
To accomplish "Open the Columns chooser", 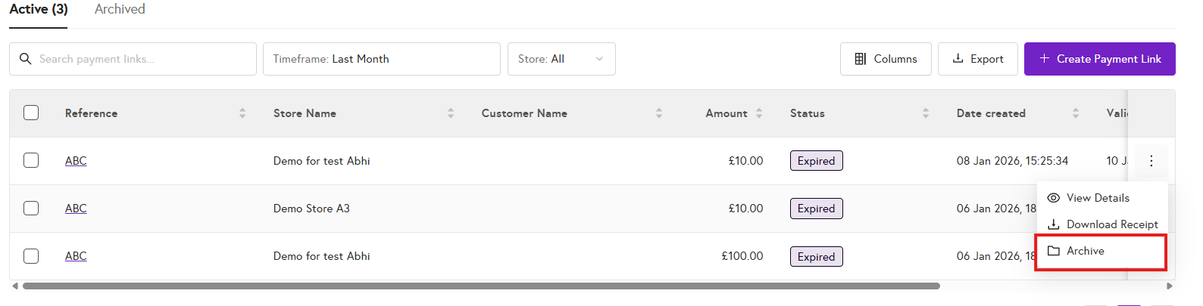I will point(886,59).
